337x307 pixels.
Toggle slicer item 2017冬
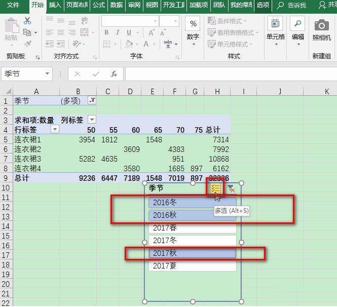coord(193,241)
